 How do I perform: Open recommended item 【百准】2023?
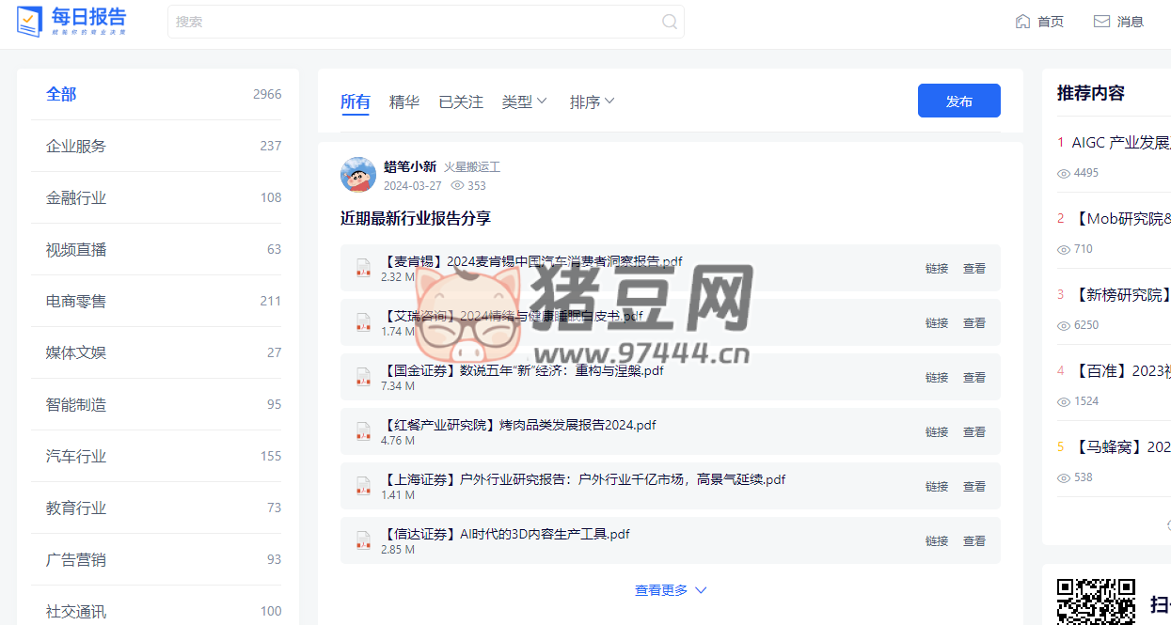[1121, 371]
